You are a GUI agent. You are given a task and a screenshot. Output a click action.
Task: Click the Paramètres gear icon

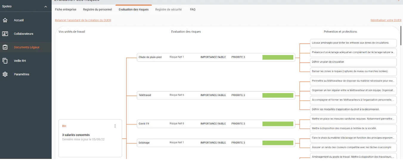(x=5, y=74)
